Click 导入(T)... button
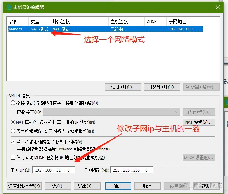The image size is (228, 194). coord(58,186)
